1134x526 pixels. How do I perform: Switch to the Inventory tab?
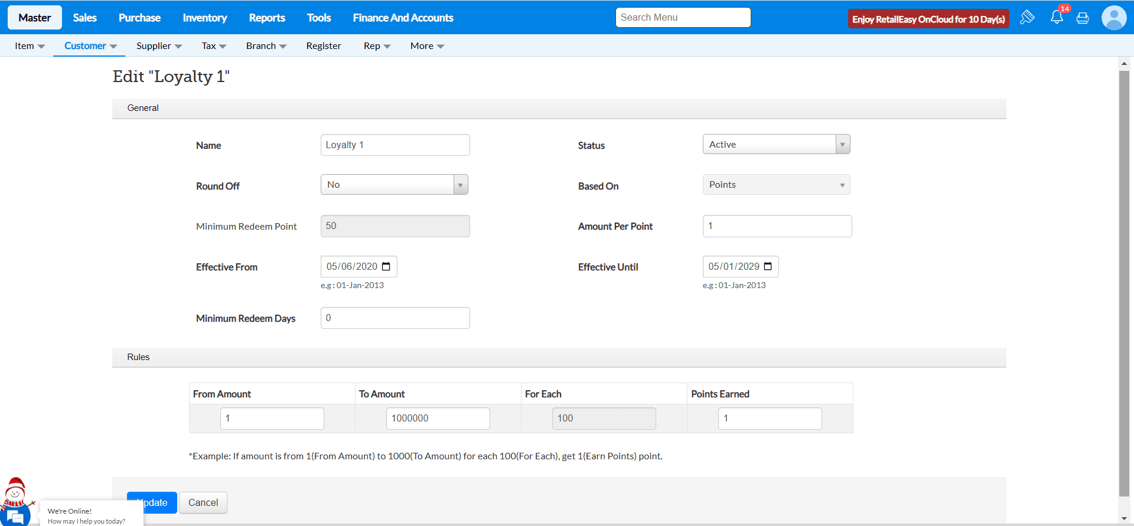(x=204, y=18)
